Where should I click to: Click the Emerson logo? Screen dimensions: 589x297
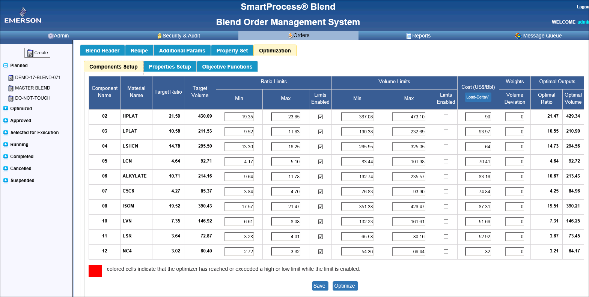tap(23, 16)
